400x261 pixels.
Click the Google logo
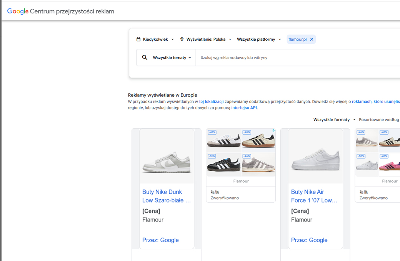click(18, 11)
